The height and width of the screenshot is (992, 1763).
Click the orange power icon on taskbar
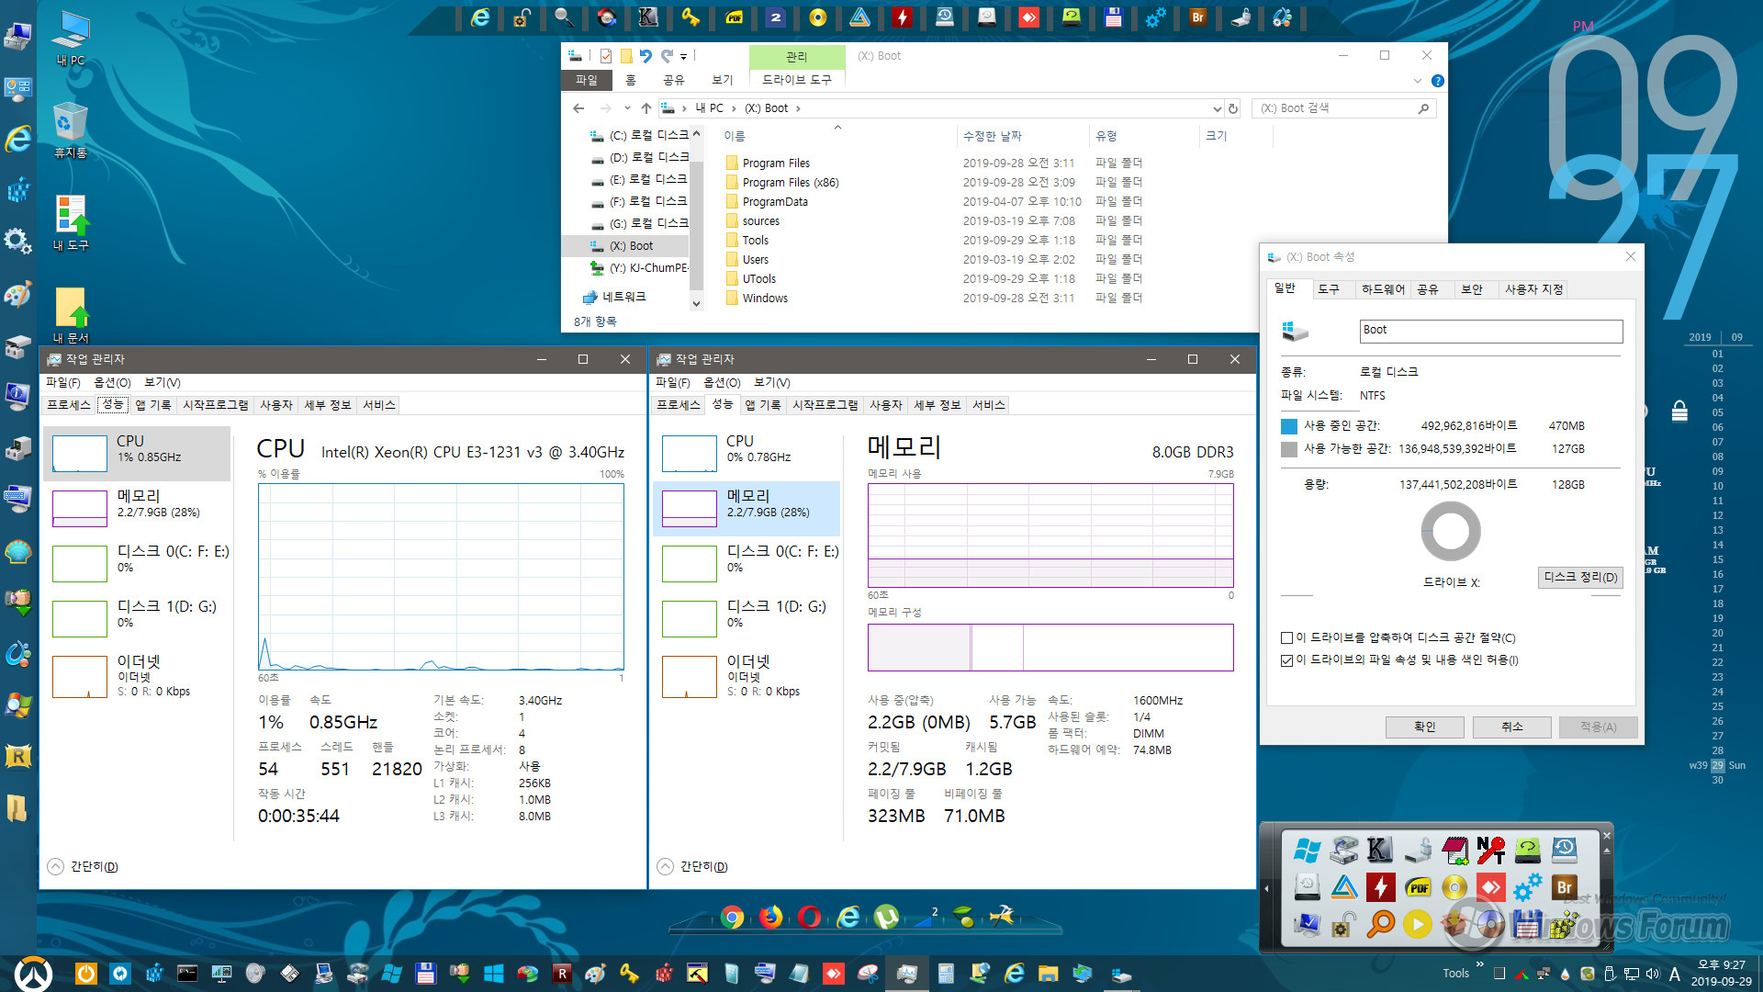coord(85,974)
